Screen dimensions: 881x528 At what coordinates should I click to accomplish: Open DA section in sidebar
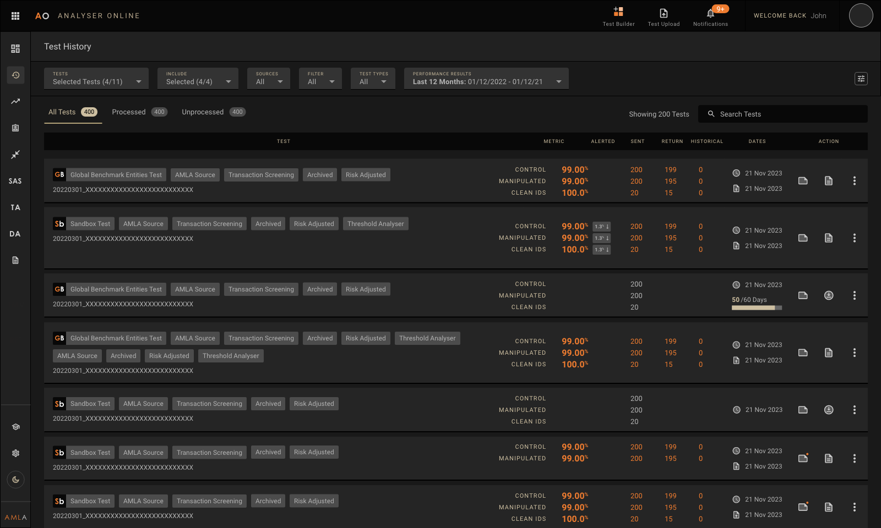tap(15, 234)
